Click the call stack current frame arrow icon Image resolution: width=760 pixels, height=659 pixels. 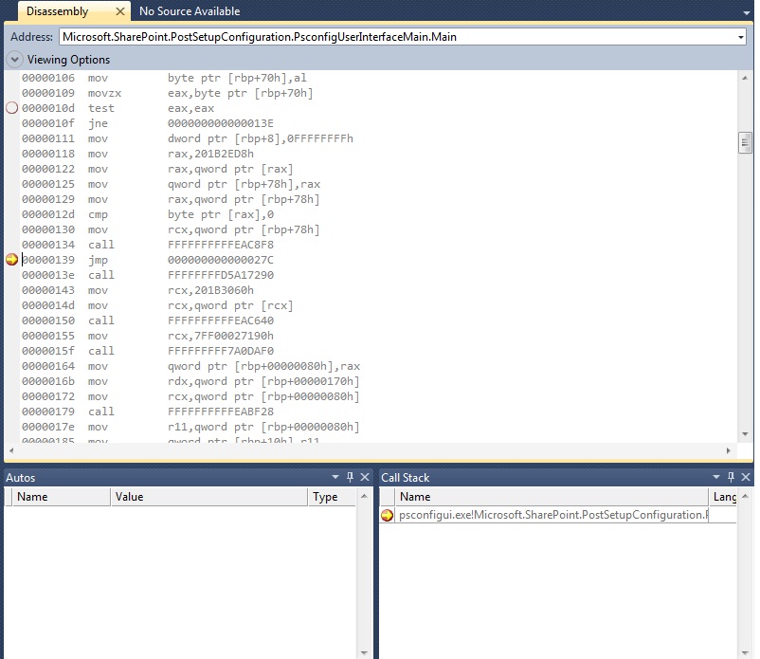pyautogui.click(x=387, y=515)
